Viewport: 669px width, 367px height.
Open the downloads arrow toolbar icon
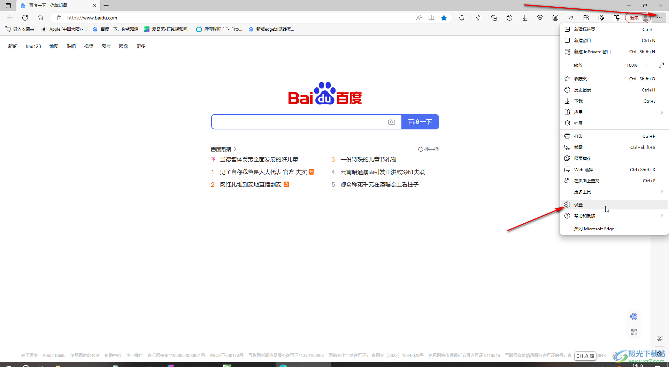pos(525,18)
